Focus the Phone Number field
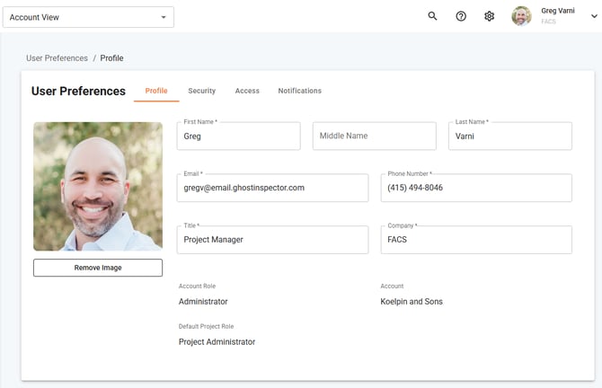This screenshot has height=388, width=602. pos(476,188)
